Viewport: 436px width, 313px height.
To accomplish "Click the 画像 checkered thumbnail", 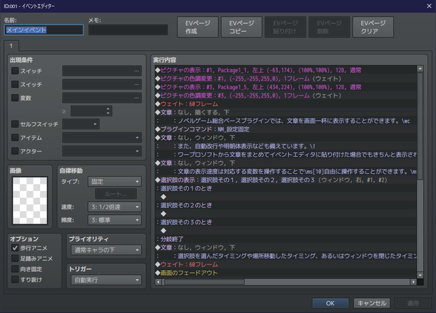I will [x=30, y=200].
